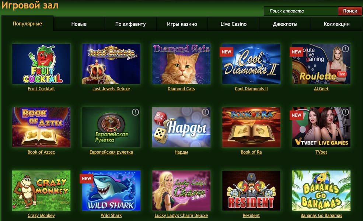Open the Bananas Go Bahamas link
The width and height of the screenshot is (363, 221).
click(x=321, y=215)
